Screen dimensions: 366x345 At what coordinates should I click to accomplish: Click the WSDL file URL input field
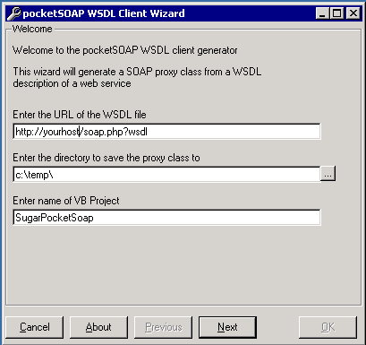(x=166, y=132)
